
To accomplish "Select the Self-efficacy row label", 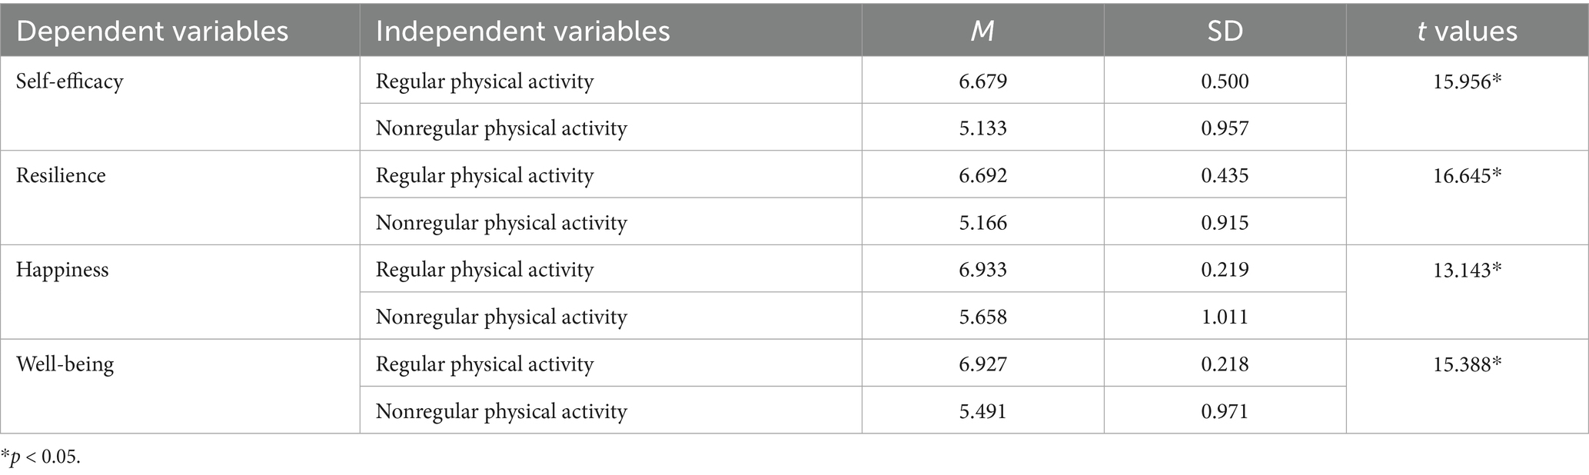I will coord(69,81).
